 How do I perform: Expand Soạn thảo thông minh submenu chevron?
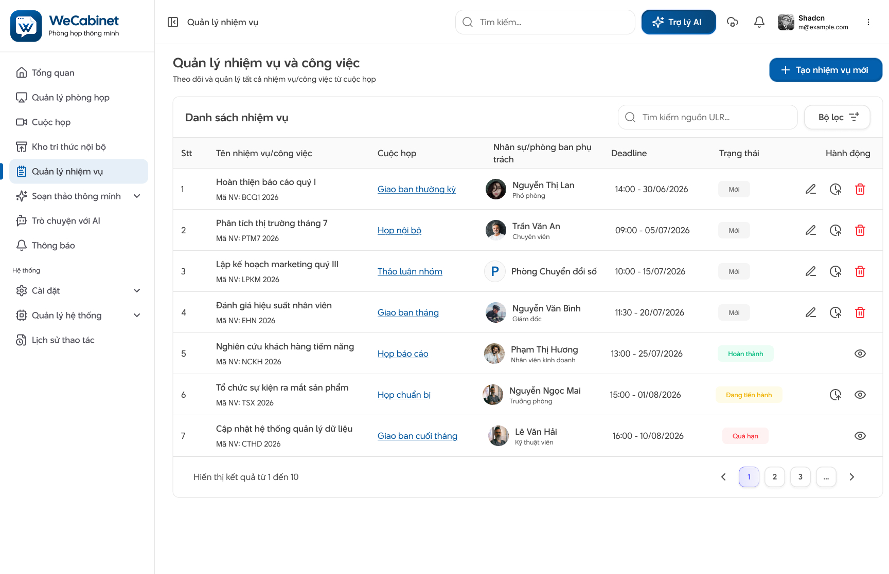137,196
